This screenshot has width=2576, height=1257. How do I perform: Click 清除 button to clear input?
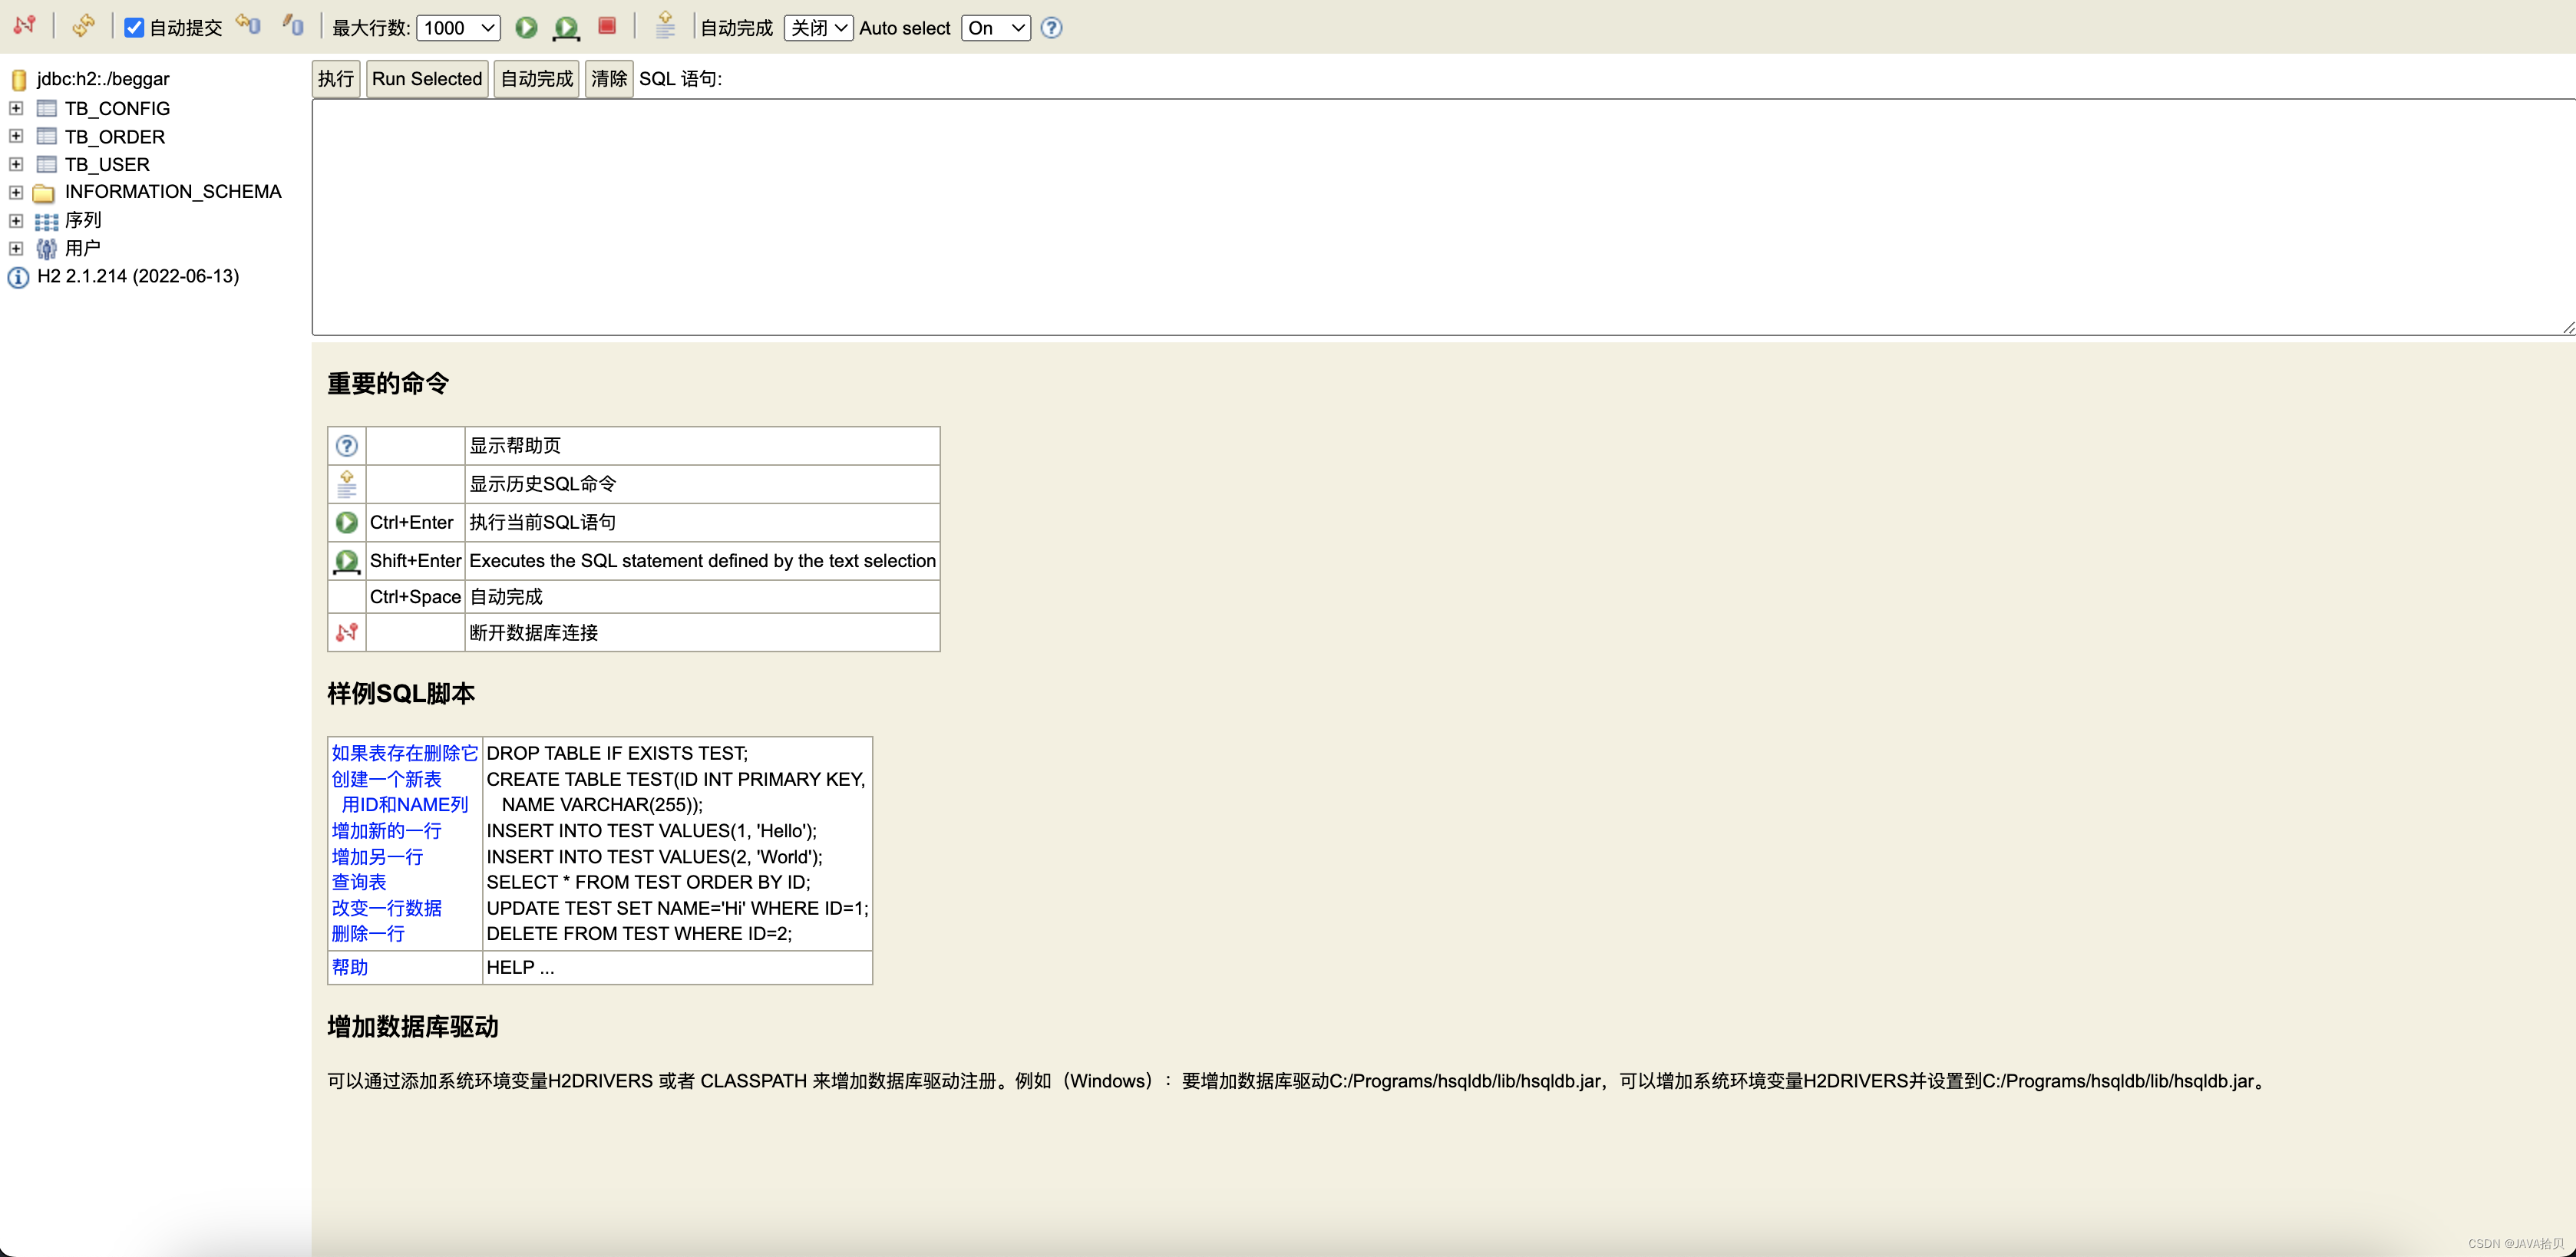coord(608,78)
